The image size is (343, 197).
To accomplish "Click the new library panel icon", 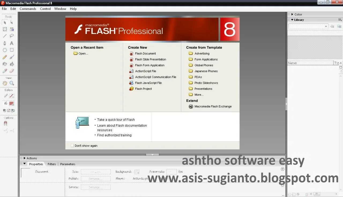I will point(339,26).
